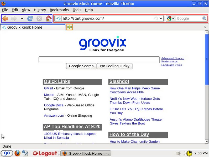Viewport: 209px width, 157px height.
Task: Open the back/forward history dropdown arrow
Action: click(x=22, y=19)
